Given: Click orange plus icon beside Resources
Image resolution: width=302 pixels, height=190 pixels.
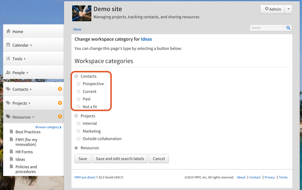Looking at the screenshot, I should coord(60,117).
